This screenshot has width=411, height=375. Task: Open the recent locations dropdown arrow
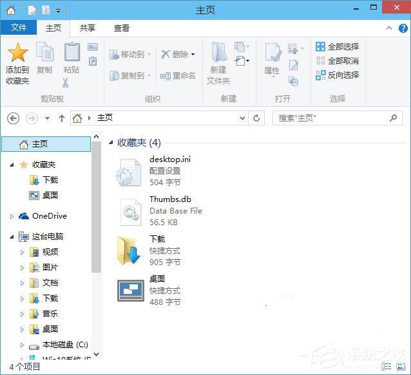(x=47, y=118)
